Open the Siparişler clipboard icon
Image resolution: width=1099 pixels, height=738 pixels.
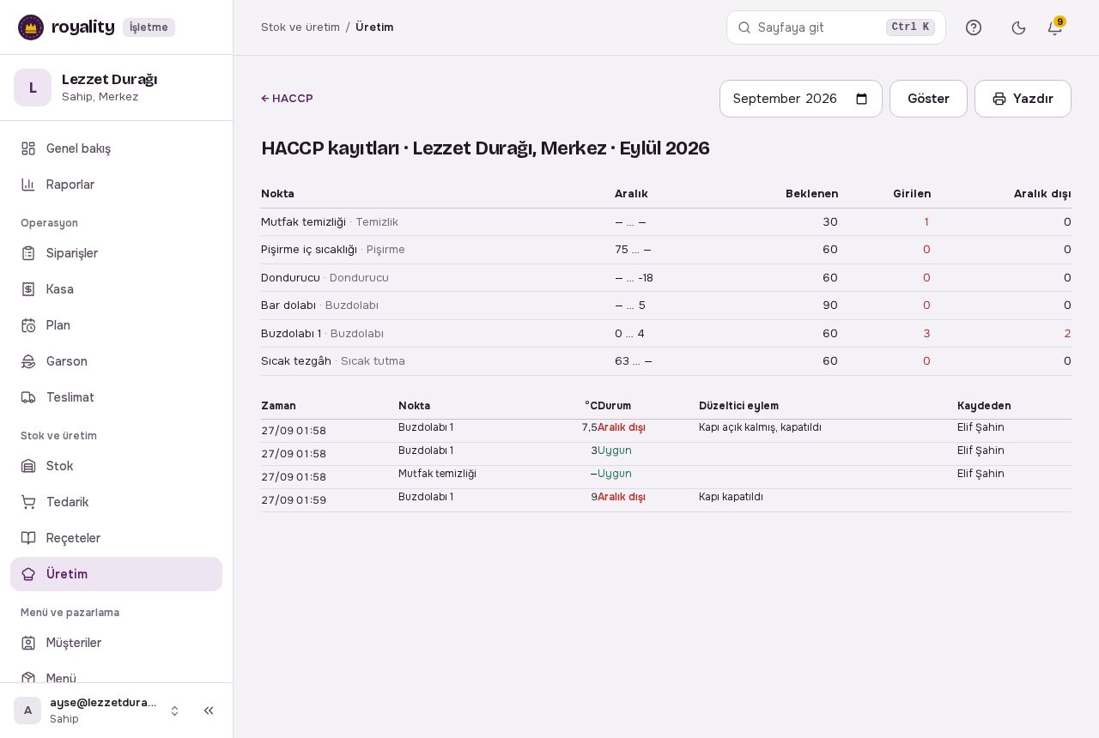tap(28, 253)
